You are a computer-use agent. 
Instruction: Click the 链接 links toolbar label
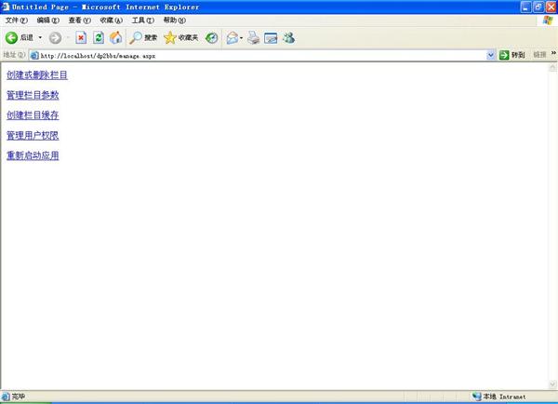(539, 55)
